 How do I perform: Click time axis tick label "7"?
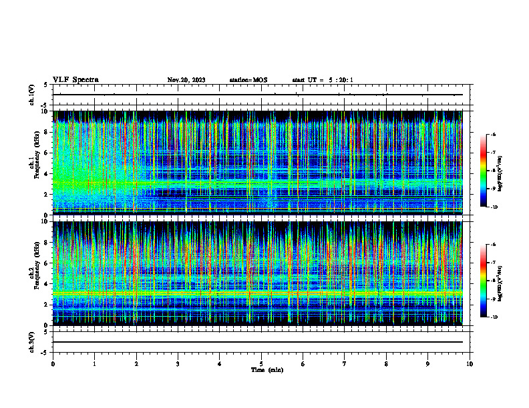click(x=345, y=364)
